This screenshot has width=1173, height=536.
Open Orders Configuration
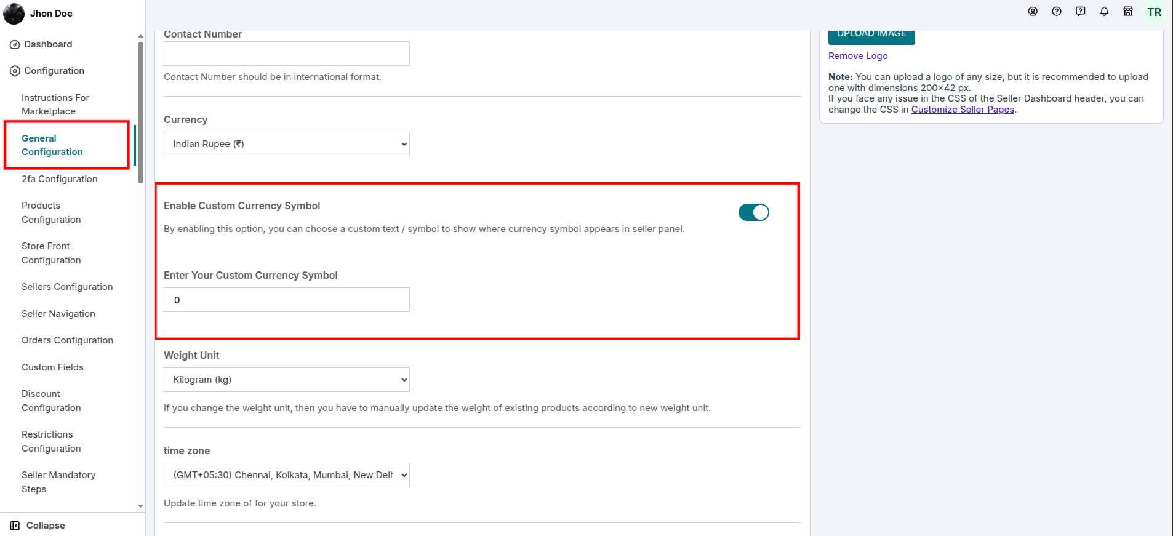pyautogui.click(x=67, y=340)
